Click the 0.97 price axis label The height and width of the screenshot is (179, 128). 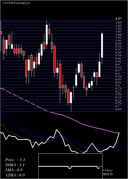118,50
